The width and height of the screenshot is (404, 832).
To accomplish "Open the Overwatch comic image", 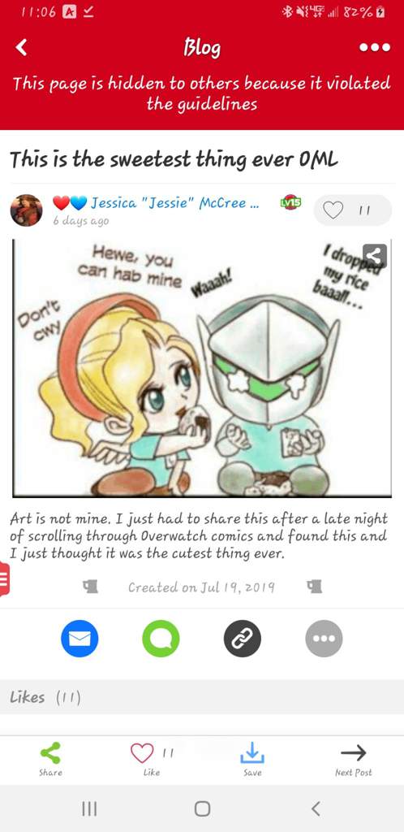I will point(202,368).
